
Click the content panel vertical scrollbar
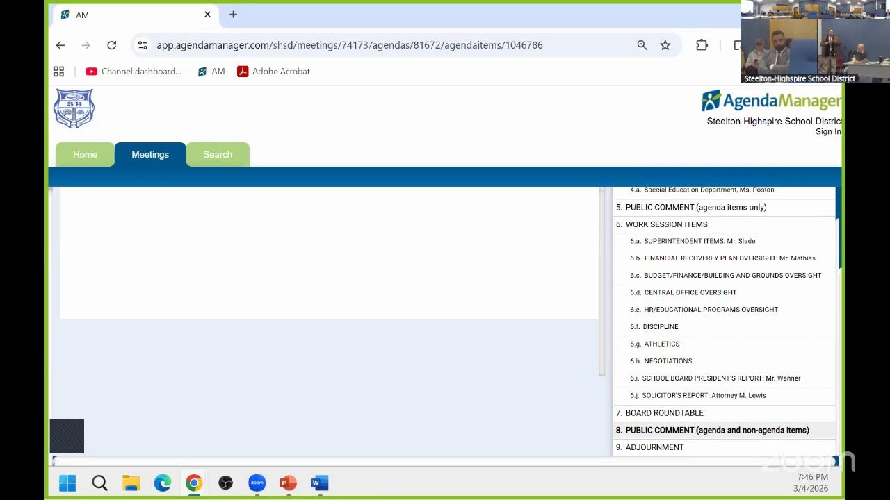pyautogui.click(x=602, y=281)
